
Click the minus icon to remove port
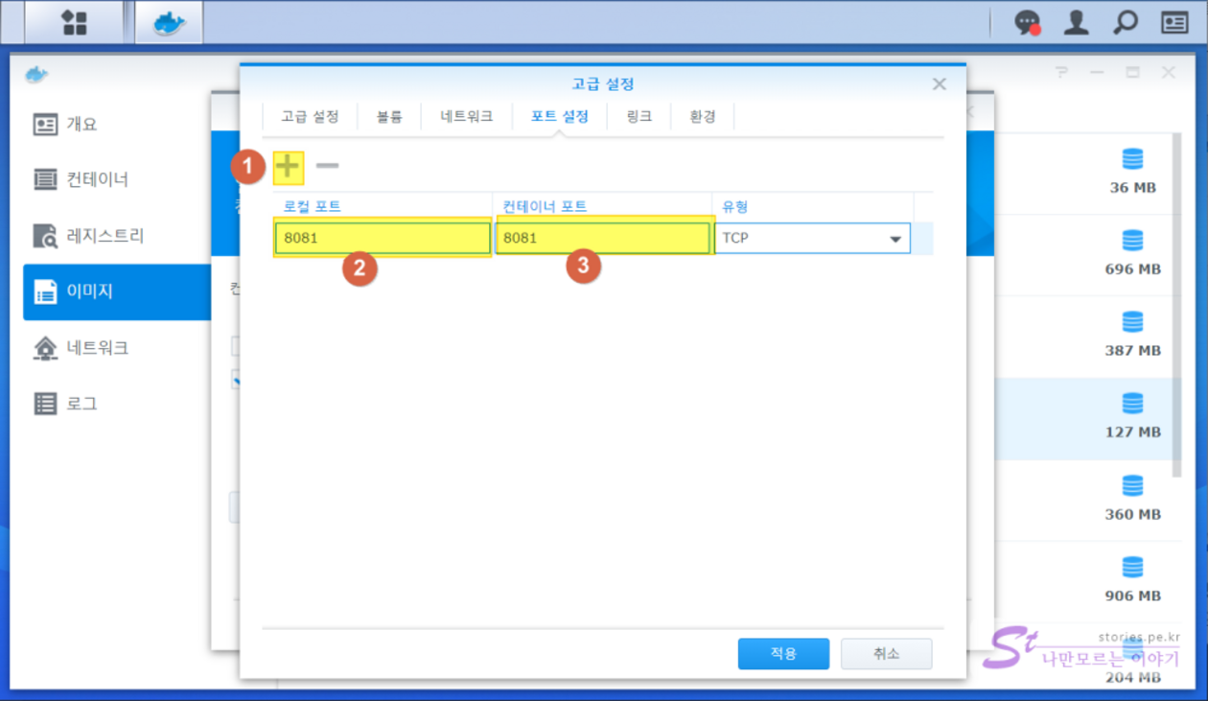pyautogui.click(x=327, y=167)
